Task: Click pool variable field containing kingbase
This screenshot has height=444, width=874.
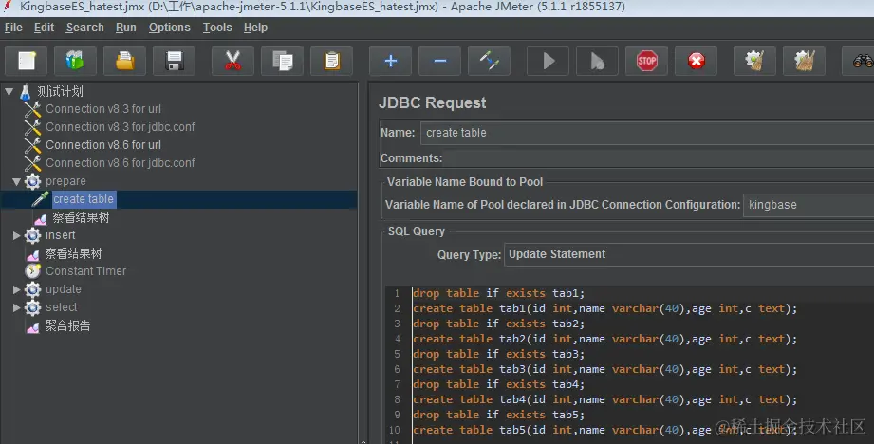Action: (x=809, y=205)
